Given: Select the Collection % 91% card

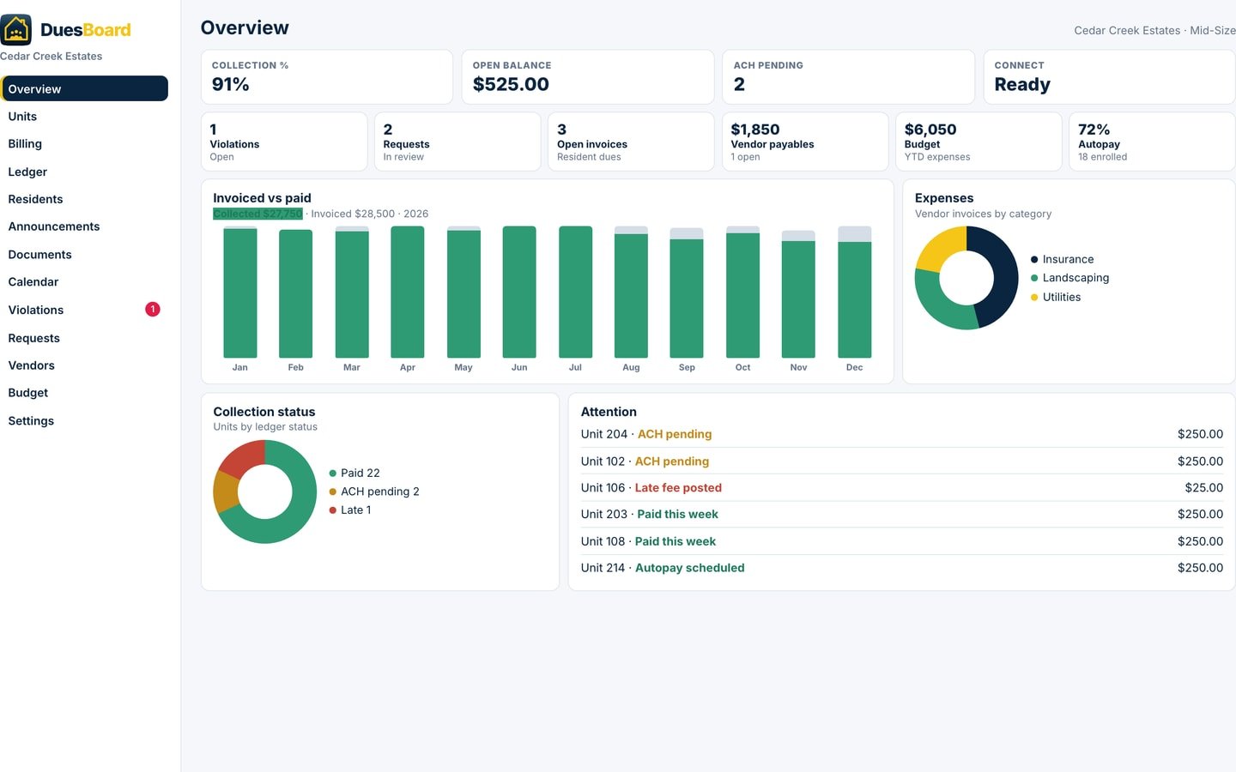Looking at the screenshot, I should [327, 77].
